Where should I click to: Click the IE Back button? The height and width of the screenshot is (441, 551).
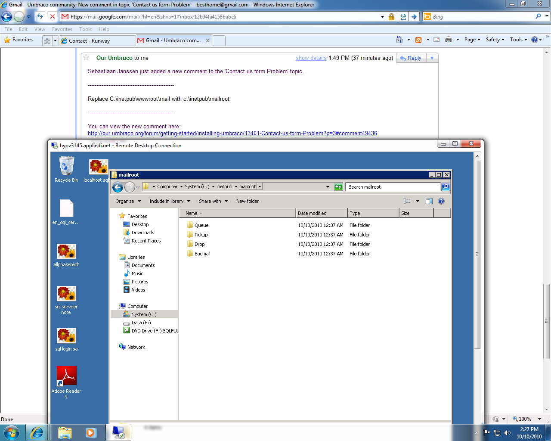point(6,17)
